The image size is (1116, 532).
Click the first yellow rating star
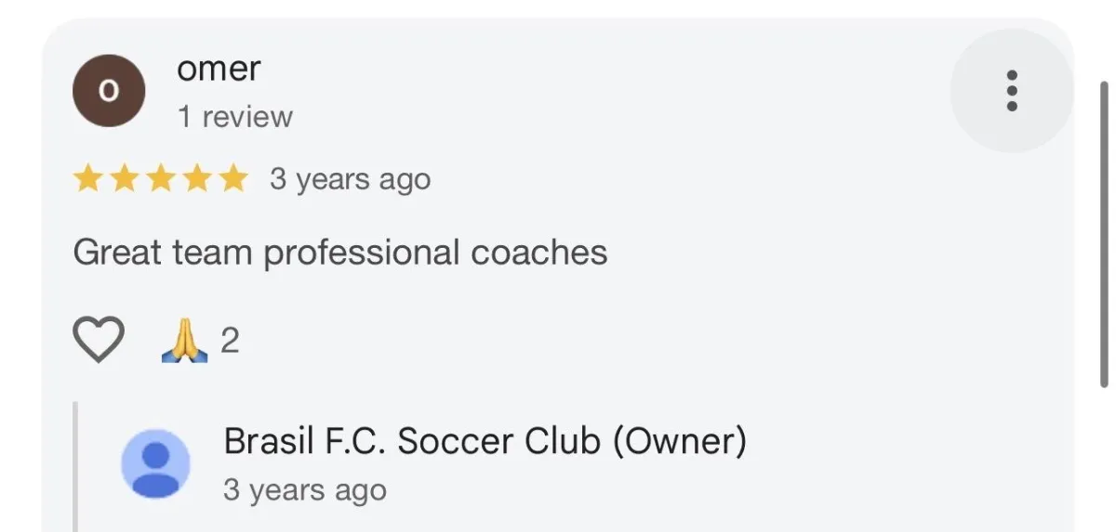[88, 178]
